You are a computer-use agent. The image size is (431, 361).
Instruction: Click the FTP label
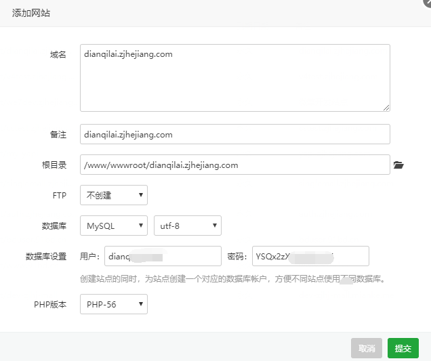pyautogui.click(x=60, y=195)
